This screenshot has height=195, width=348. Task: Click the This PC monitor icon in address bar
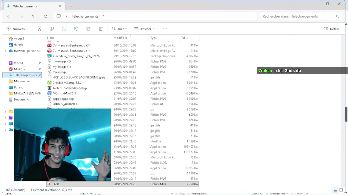point(58,16)
